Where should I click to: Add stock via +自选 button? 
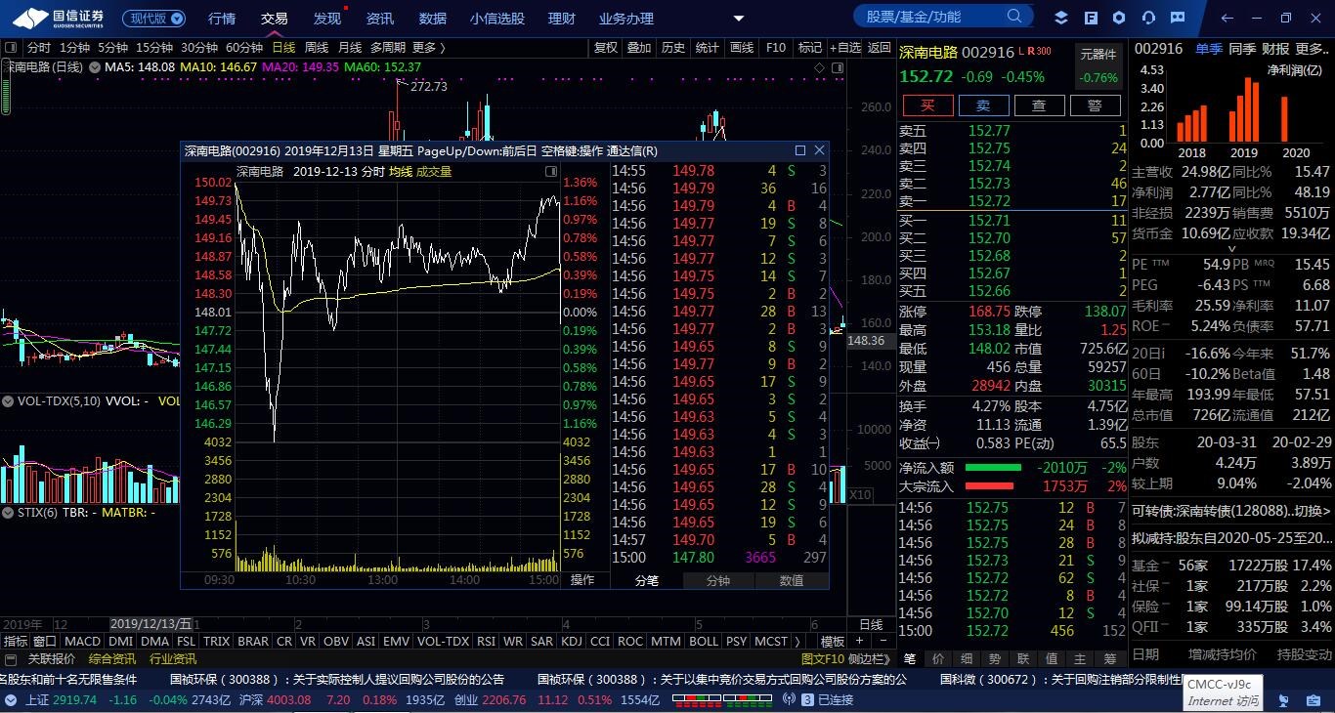845,47
